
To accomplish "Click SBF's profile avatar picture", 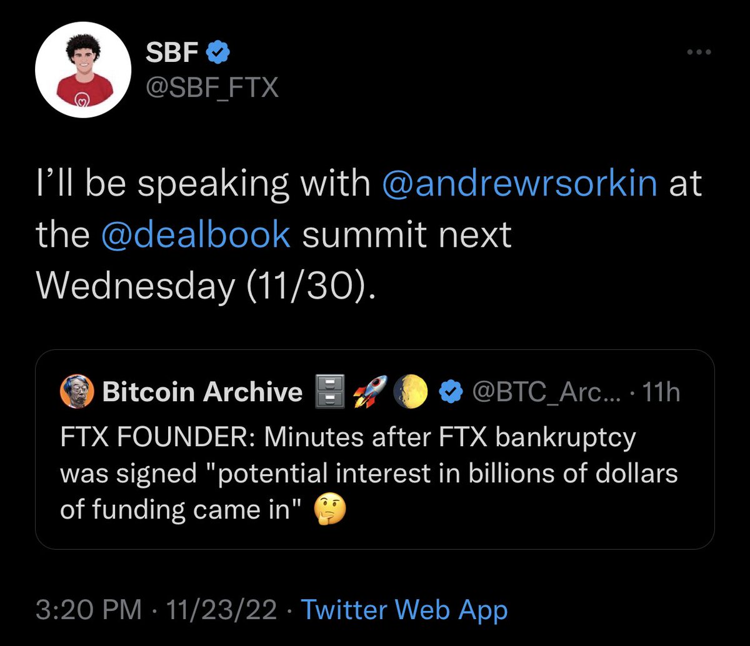I will (x=82, y=74).
